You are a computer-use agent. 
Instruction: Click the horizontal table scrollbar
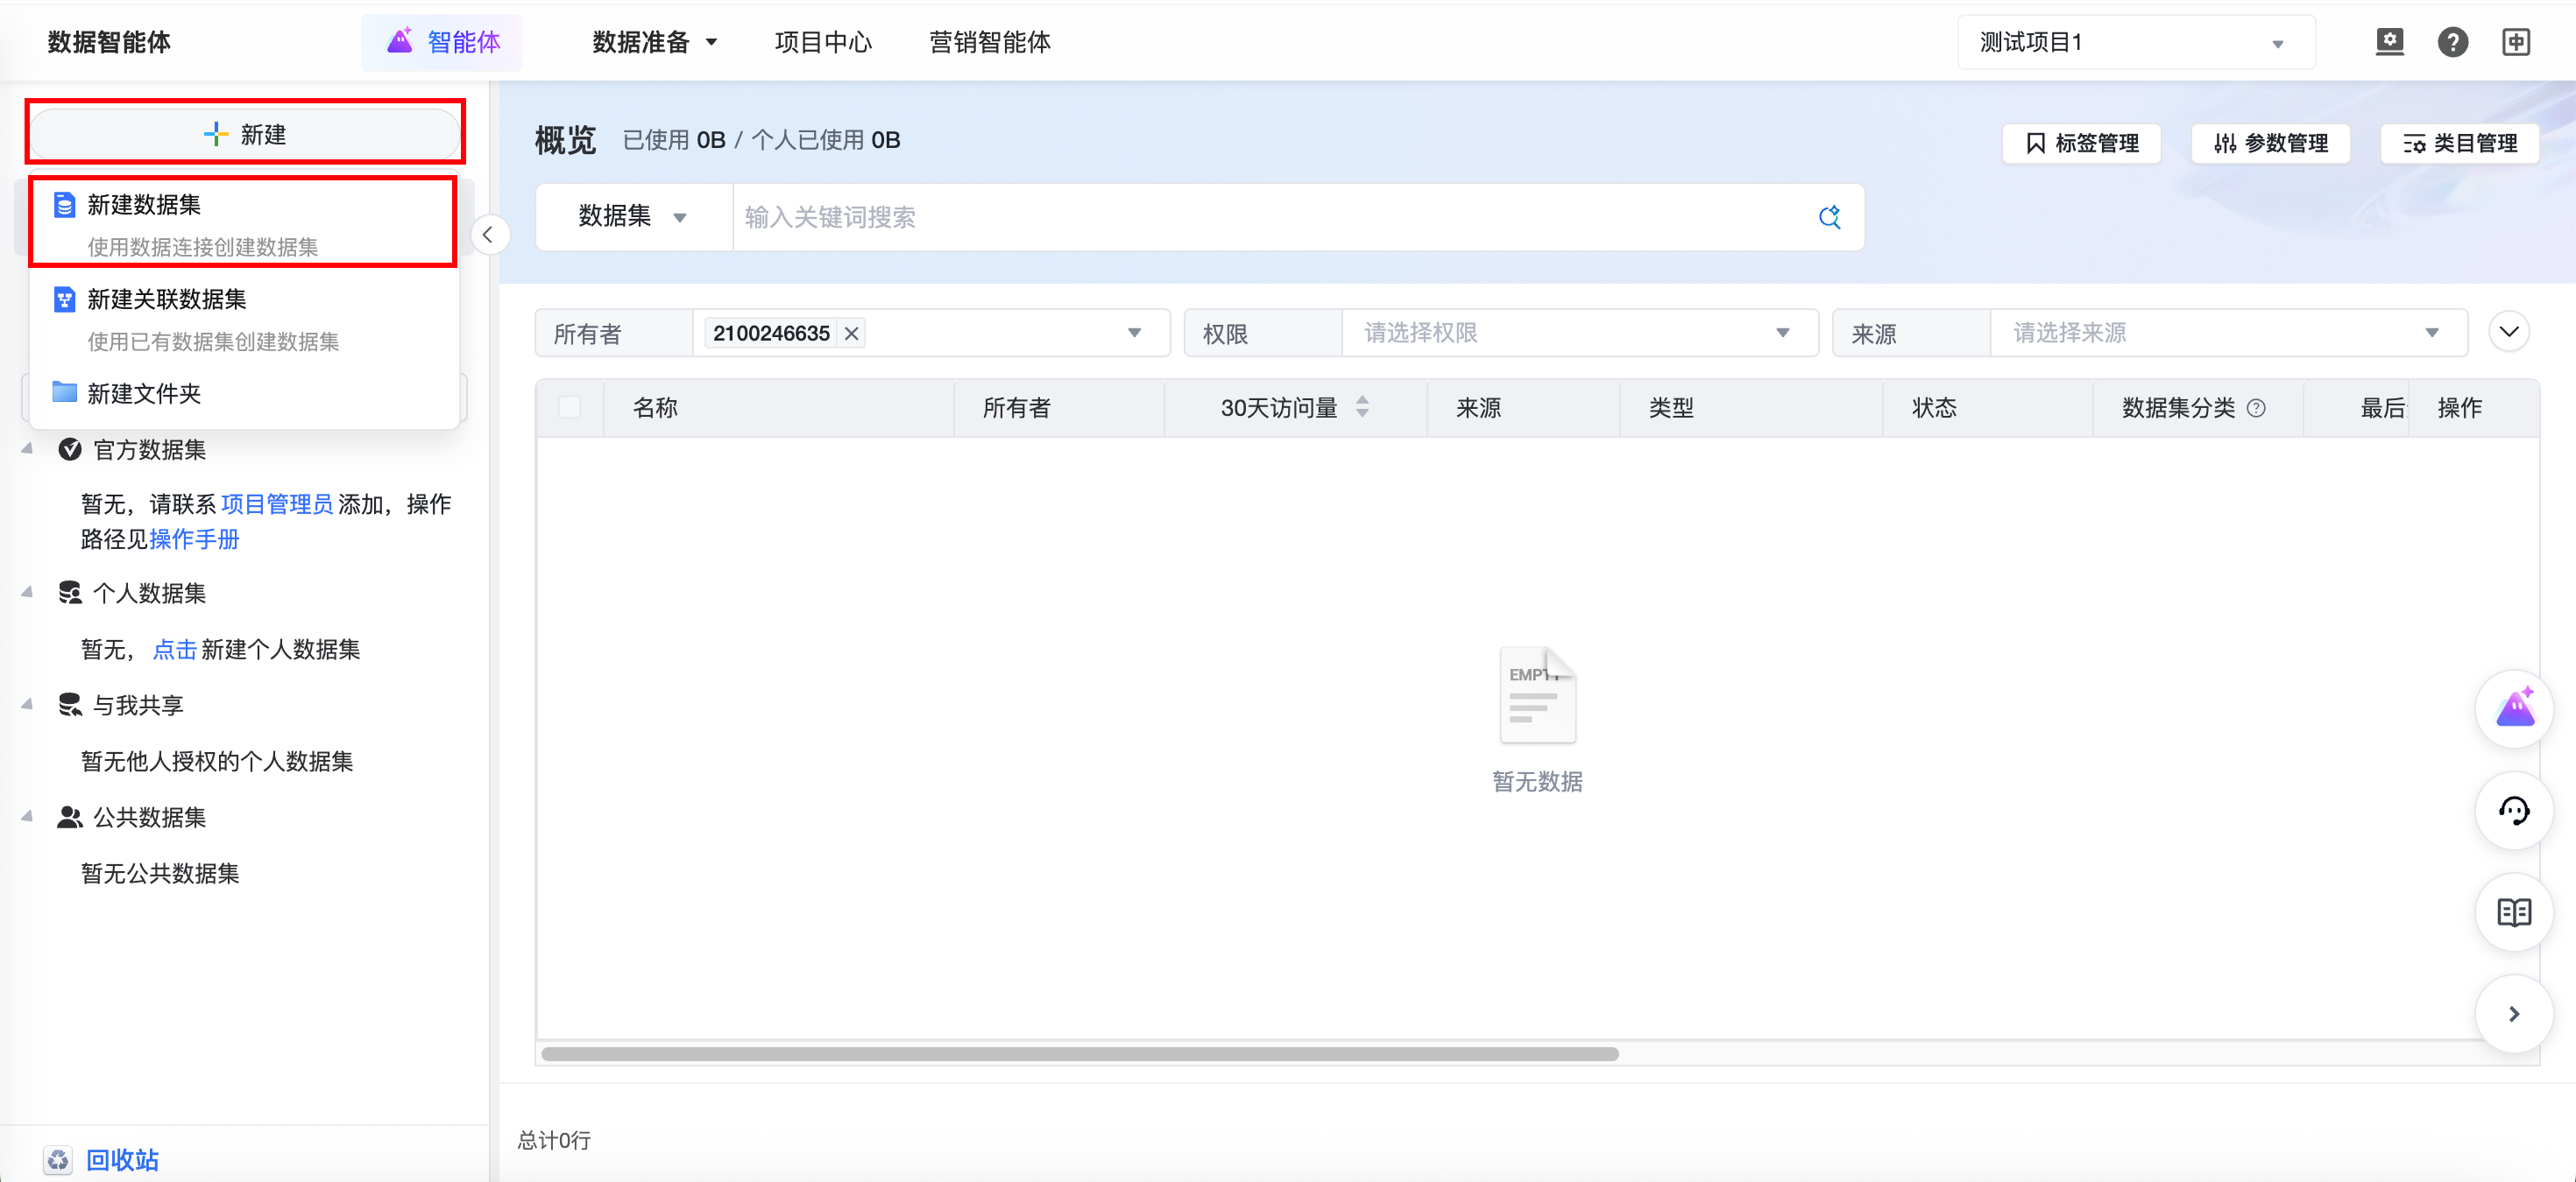[1080, 1054]
